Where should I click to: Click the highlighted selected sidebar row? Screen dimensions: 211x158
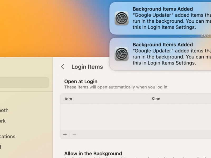[24, 82]
